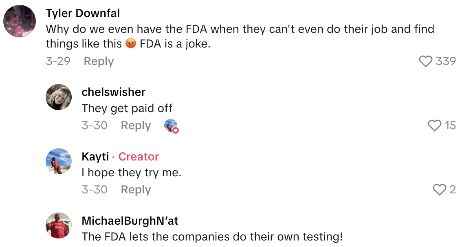Reply to Tyler Downfal's comment
The image size is (471, 247).
point(99,61)
